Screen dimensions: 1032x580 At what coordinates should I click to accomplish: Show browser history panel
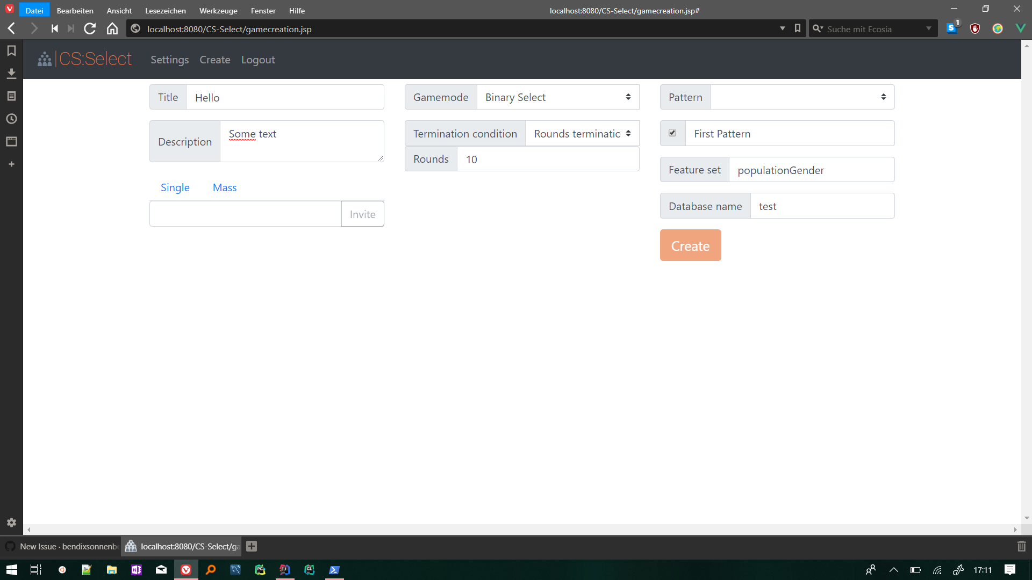click(11, 119)
